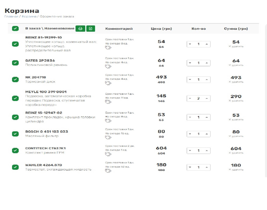Uncheck the REINZ 15-12947-02 checkbox
Viewport: 267px width, 210px height.
coord(15,117)
